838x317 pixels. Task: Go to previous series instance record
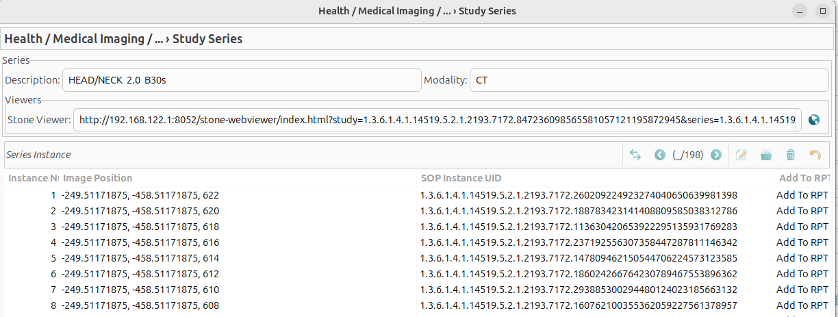(x=660, y=155)
